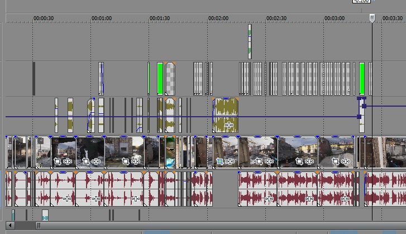Viewport: 406px width, 234px height.
Task: Open Event FX on the large olive audio clip
Action: (229, 125)
